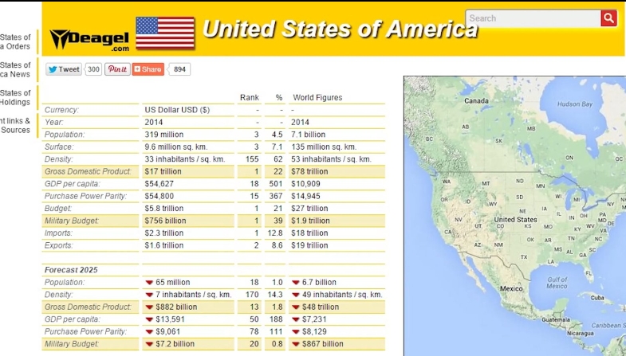Click the red down arrow beside 7 inhabitants

click(x=149, y=295)
